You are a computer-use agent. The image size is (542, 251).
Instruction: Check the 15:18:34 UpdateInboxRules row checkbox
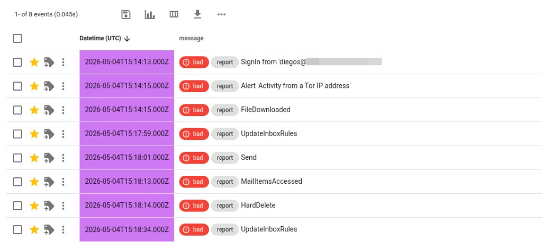[x=17, y=230]
